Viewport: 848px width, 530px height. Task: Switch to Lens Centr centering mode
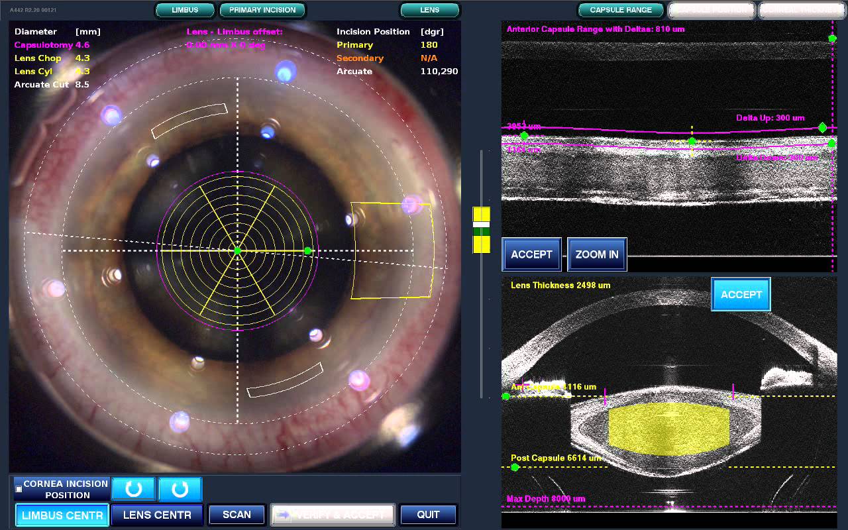coord(157,515)
